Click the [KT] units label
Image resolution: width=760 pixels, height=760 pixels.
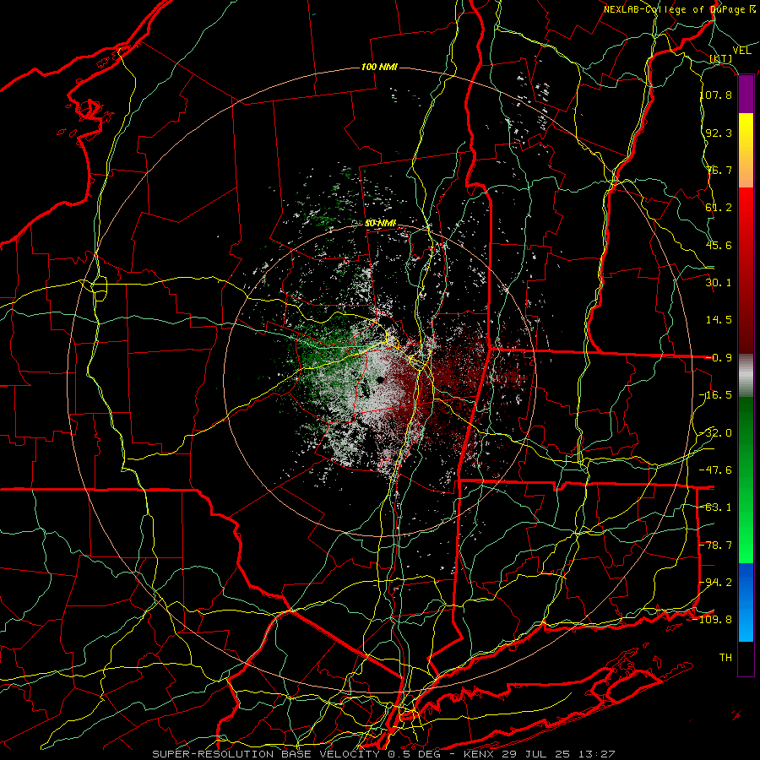[721, 58]
